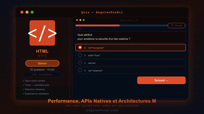
Task: Click "20 questions · 15 min" text
Action: pyautogui.click(x=42, y=69)
